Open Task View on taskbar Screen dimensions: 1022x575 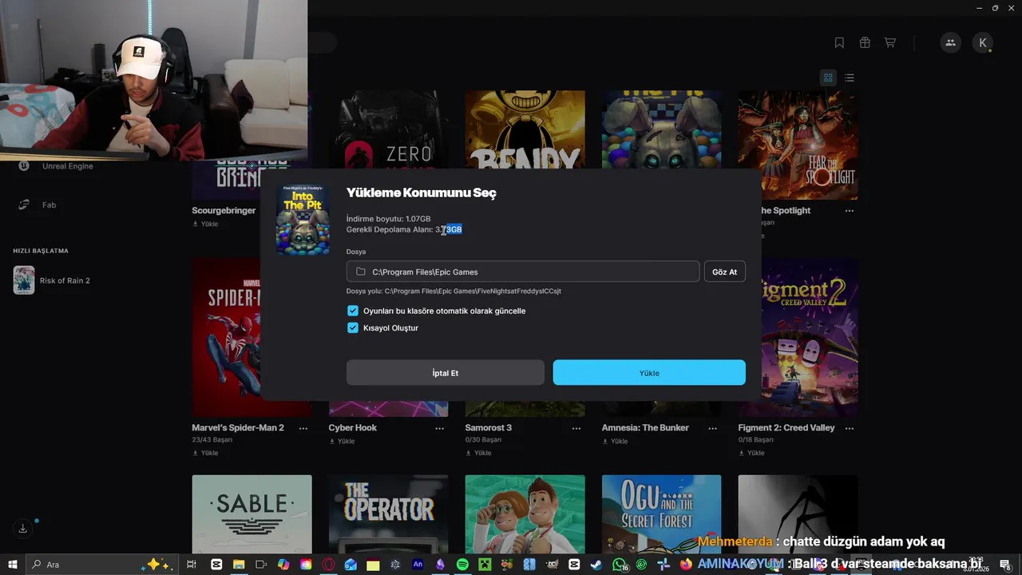tap(192, 564)
